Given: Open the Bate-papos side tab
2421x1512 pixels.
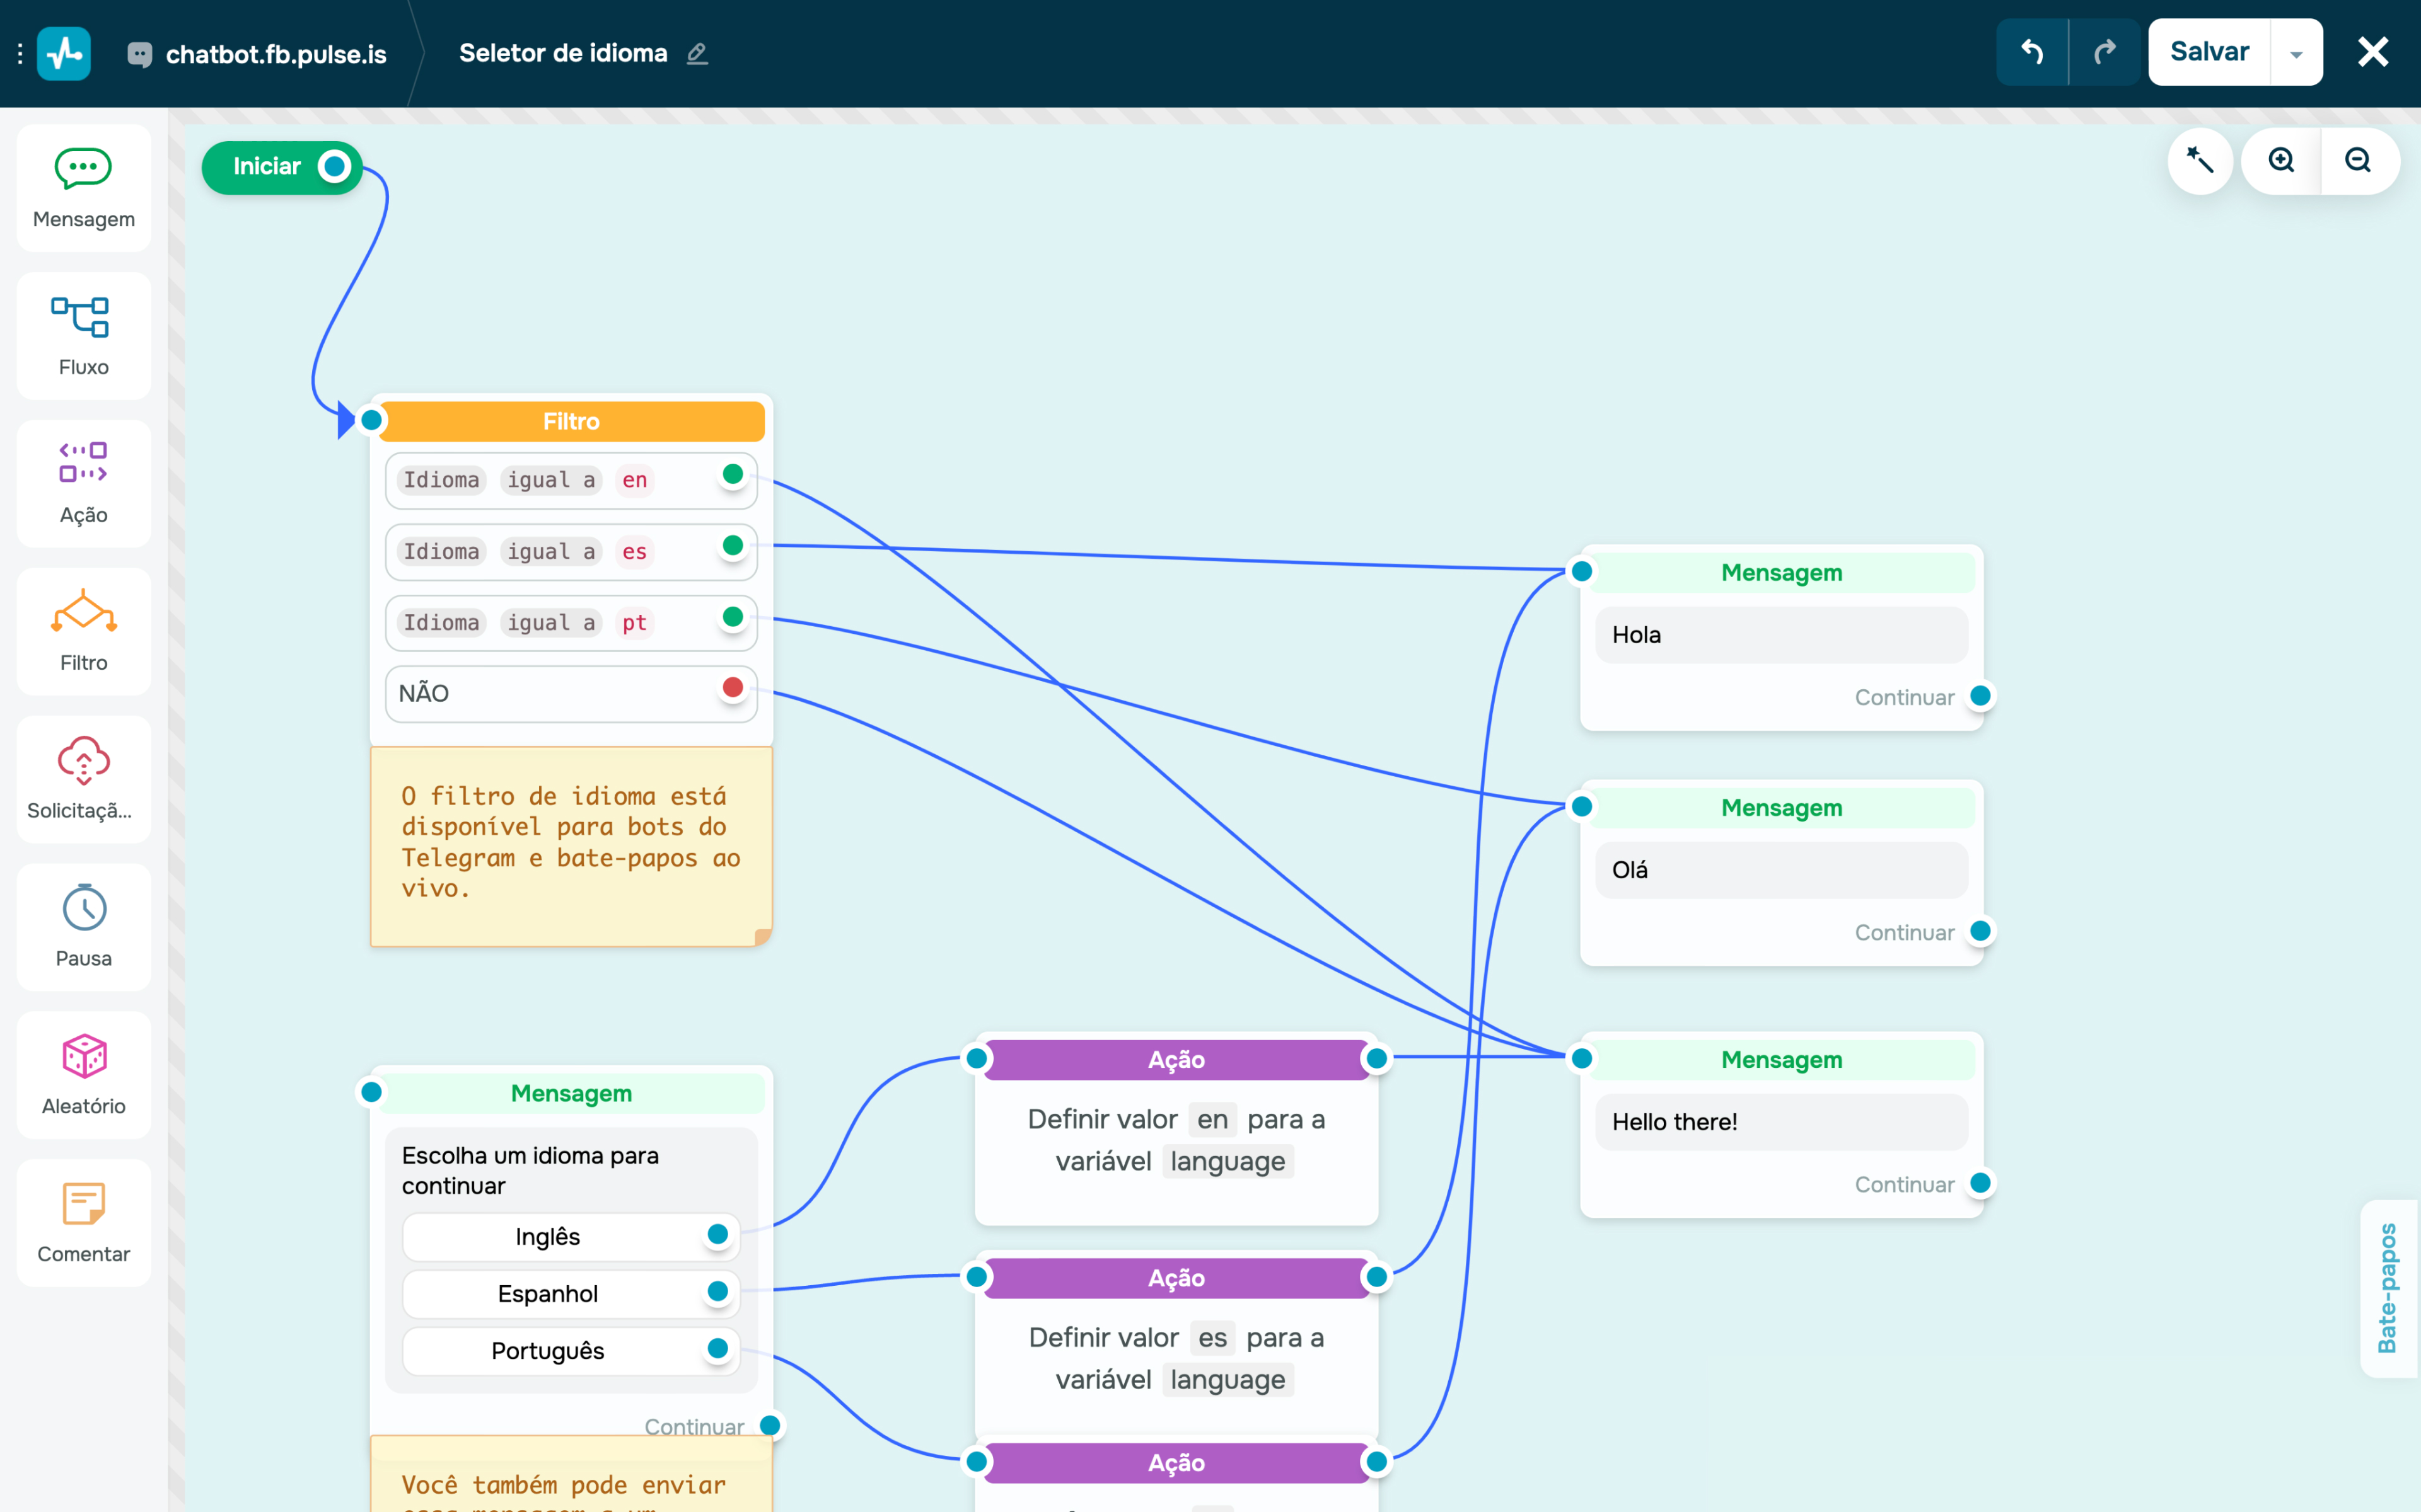Looking at the screenshot, I should pyautogui.click(x=2388, y=1288).
